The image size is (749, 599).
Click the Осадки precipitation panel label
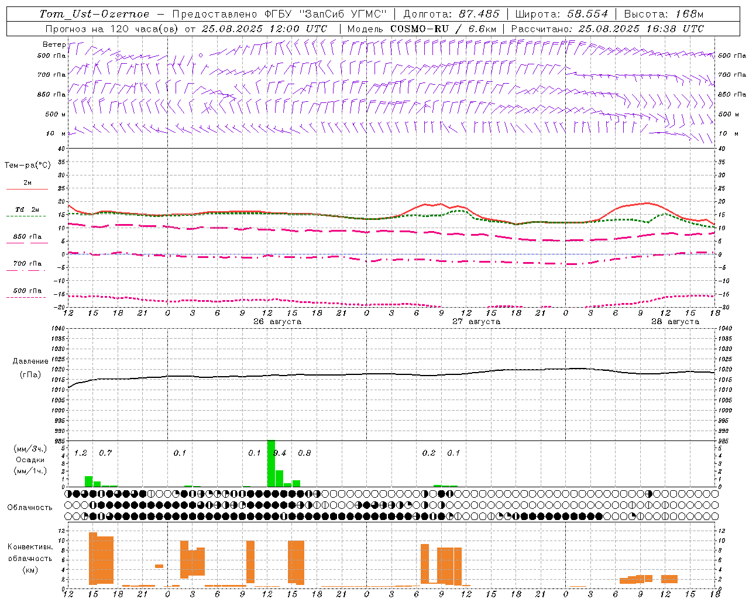30,460
